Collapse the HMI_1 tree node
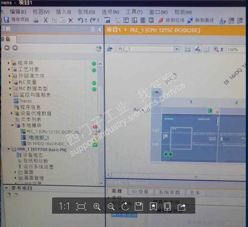Screen dimensions: 248x227 coord(9,149)
